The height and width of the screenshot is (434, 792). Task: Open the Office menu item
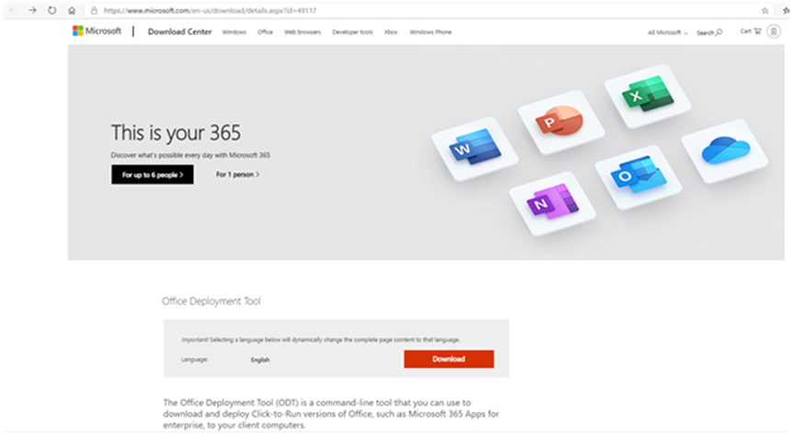[265, 32]
